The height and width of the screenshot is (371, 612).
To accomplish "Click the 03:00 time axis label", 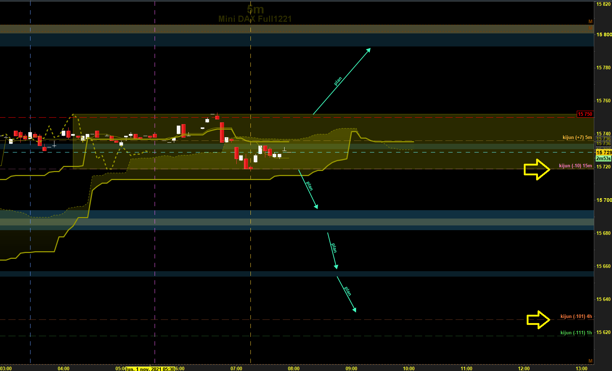I will click(6, 368).
